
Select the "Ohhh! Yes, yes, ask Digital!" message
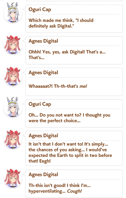point(67,55)
